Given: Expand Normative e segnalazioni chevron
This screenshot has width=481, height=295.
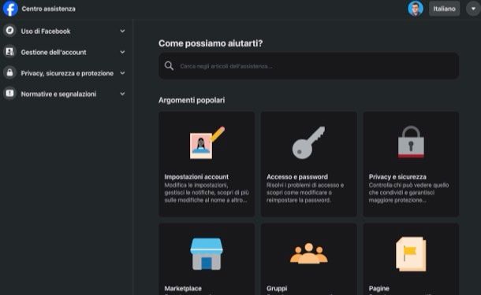Looking at the screenshot, I should [122, 94].
